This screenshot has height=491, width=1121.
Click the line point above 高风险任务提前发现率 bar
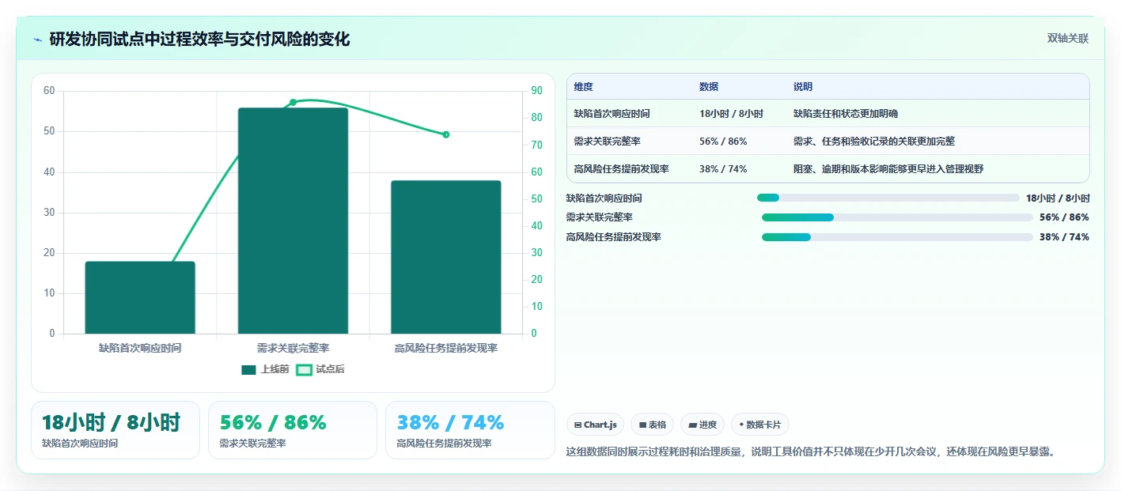click(x=445, y=134)
